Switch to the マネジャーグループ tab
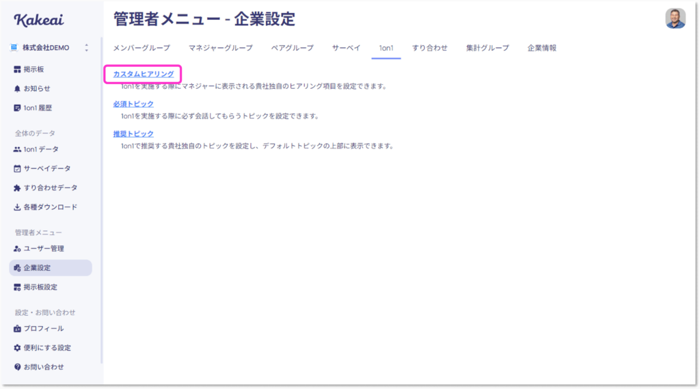Viewport: 700px width, 389px height. pyautogui.click(x=220, y=48)
